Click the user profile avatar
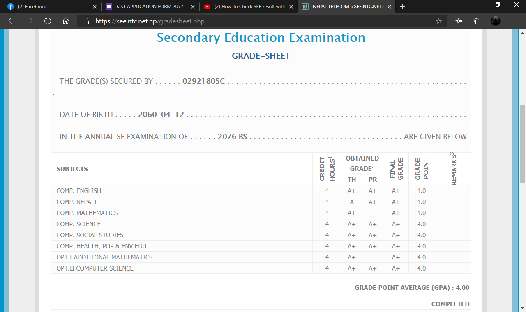The width and height of the screenshot is (526, 312). click(496, 21)
